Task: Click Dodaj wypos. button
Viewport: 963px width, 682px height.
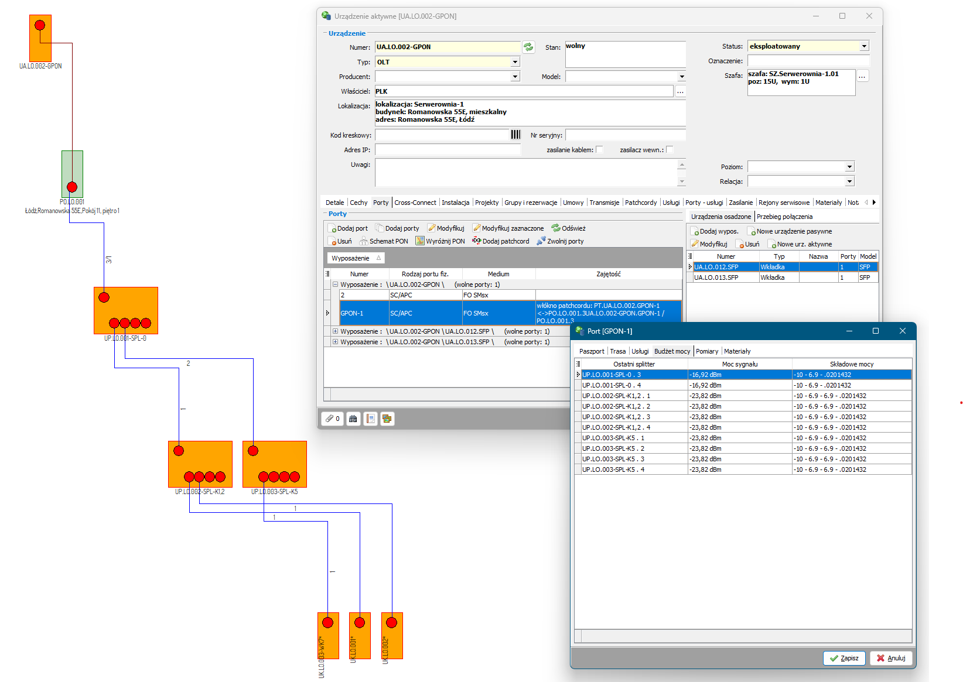Action: pos(715,231)
